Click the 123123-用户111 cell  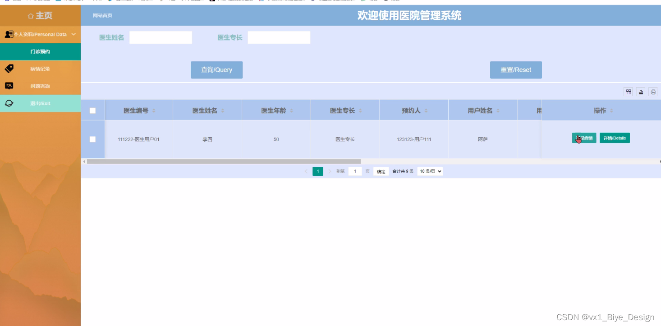[414, 139]
